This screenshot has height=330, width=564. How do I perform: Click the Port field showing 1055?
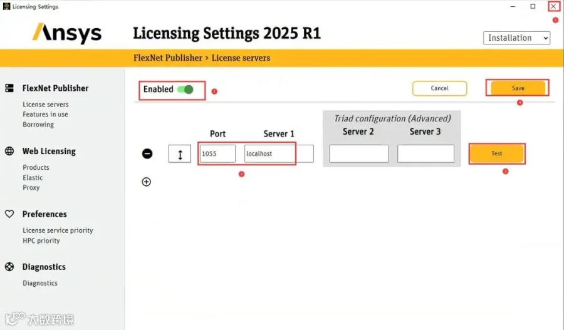pos(217,154)
